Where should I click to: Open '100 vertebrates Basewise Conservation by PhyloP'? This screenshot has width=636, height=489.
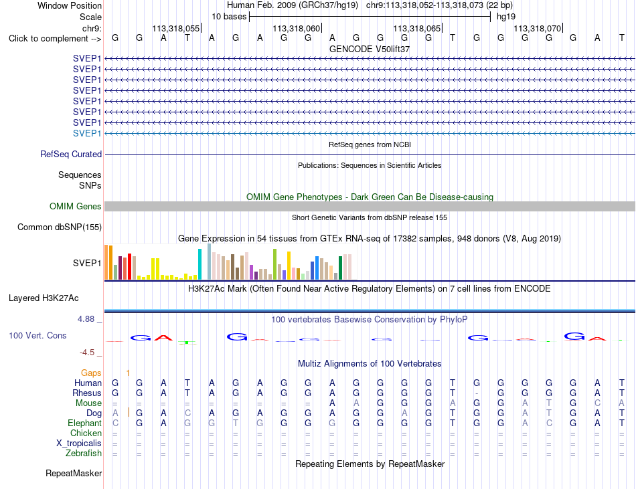point(370,320)
